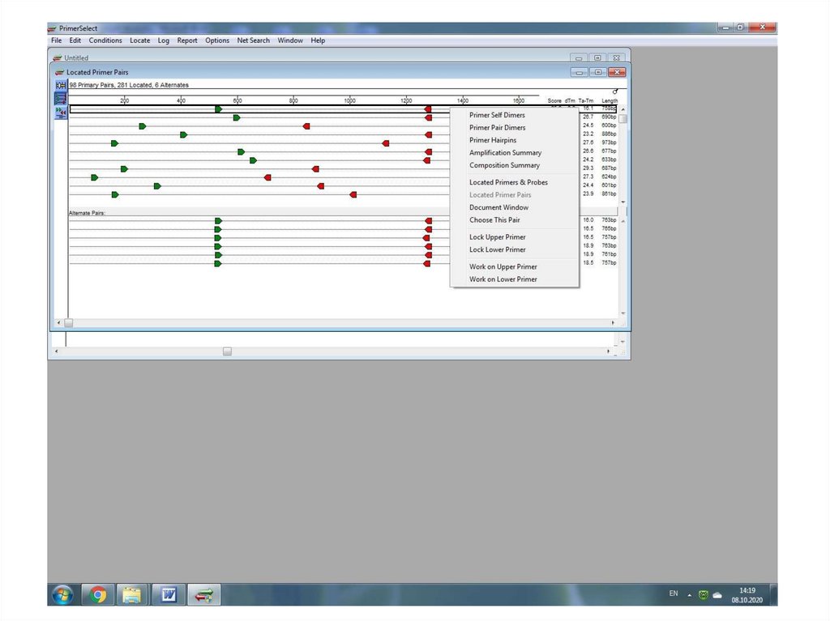Click the middle icon in the left tool palette
Viewport: 830px width, 621px height.
coord(61,99)
